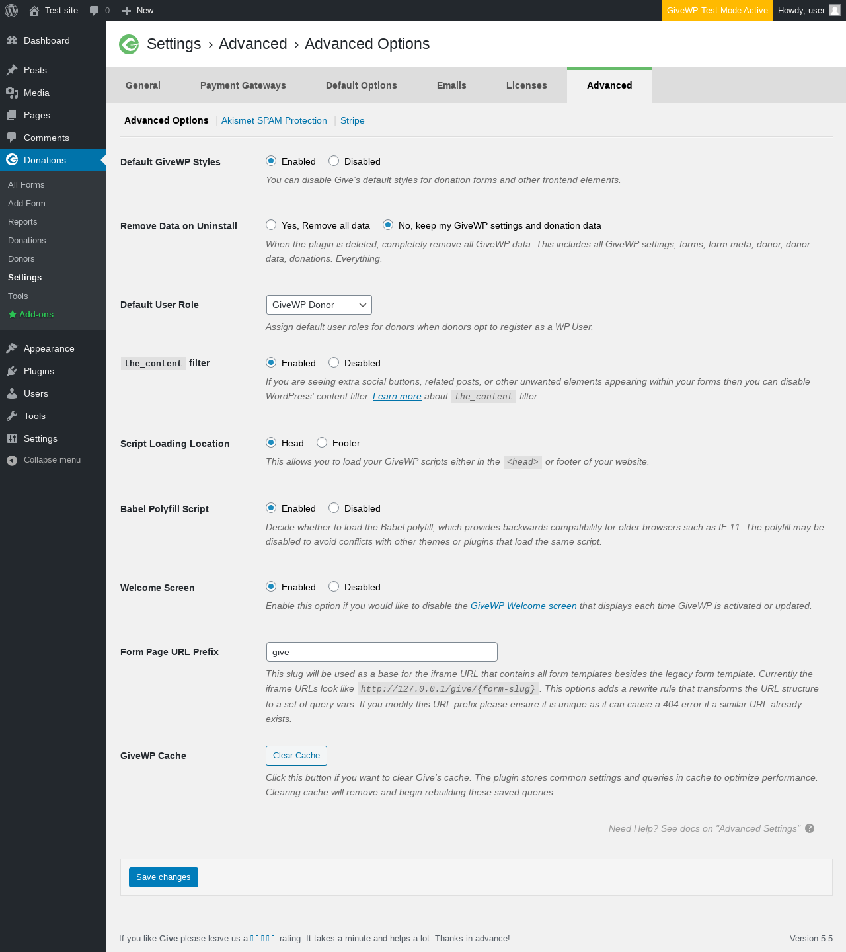Viewport: 846px width, 952px height.
Task: Click the Save changes button
Action: click(x=163, y=877)
